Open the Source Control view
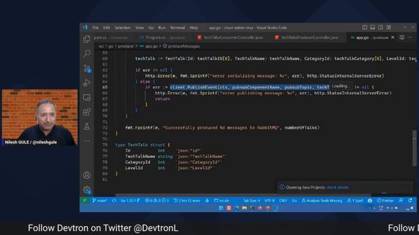419x235 pixels. [x=87, y=69]
